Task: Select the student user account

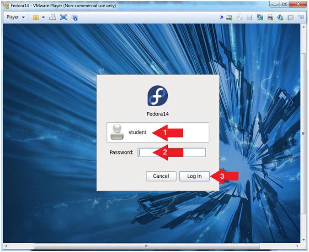Action: (x=158, y=132)
